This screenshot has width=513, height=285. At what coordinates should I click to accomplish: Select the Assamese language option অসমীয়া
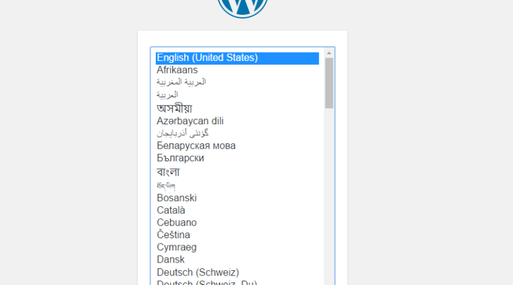click(174, 108)
